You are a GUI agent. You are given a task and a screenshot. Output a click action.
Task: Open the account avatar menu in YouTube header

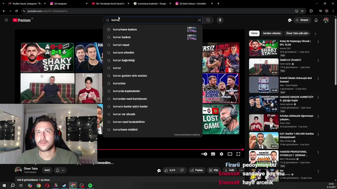tap(326, 20)
